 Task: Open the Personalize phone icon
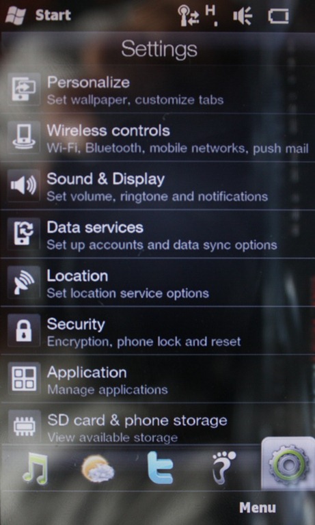point(23,90)
